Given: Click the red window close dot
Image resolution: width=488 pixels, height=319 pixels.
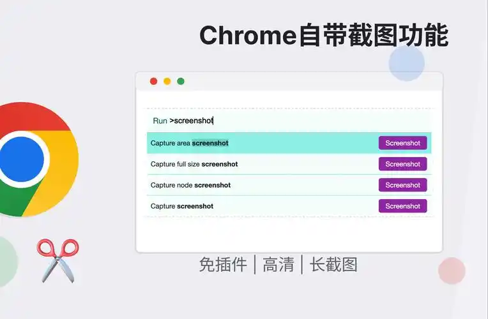Looking at the screenshot, I should (153, 81).
